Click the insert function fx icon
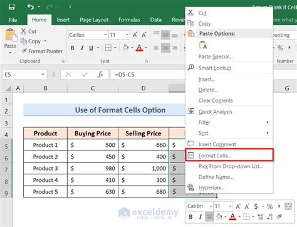Viewport: 297px width, 227px height. point(100,75)
